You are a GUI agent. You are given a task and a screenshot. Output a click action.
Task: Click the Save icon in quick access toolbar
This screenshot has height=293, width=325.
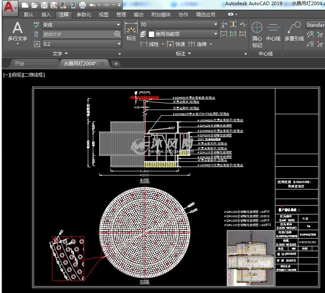tap(44, 5)
